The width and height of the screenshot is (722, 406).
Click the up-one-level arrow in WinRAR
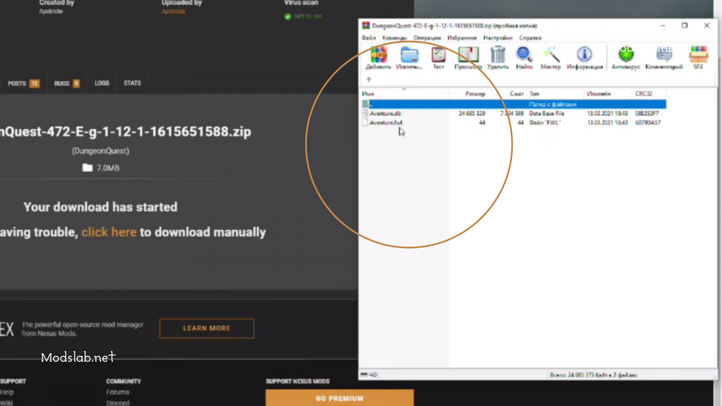[x=369, y=79]
